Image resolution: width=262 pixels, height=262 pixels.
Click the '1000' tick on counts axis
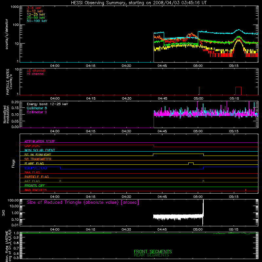[x=14, y=7]
